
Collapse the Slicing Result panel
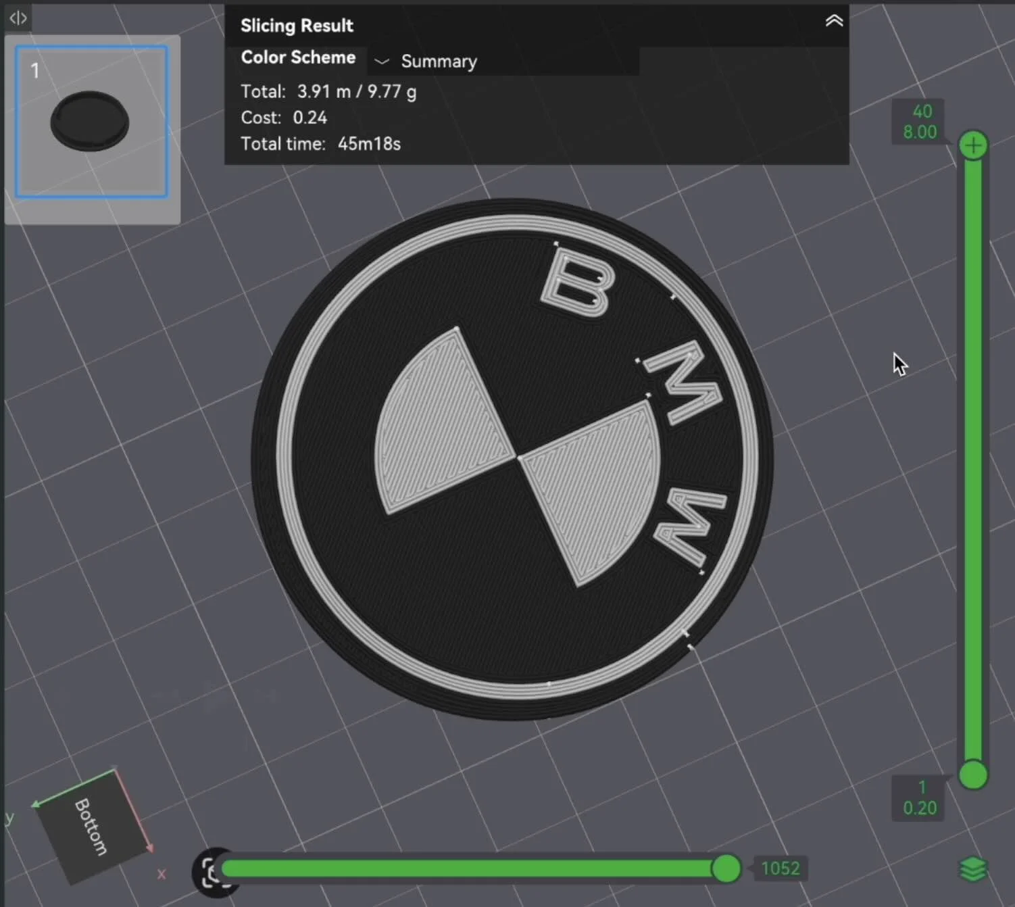pyautogui.click(x=834, y=21)
